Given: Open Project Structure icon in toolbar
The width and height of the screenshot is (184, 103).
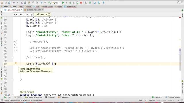Looking at the screenshot, I should (94, 3).
